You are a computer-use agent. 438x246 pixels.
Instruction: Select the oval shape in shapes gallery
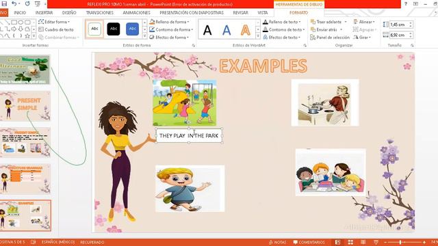21,22
